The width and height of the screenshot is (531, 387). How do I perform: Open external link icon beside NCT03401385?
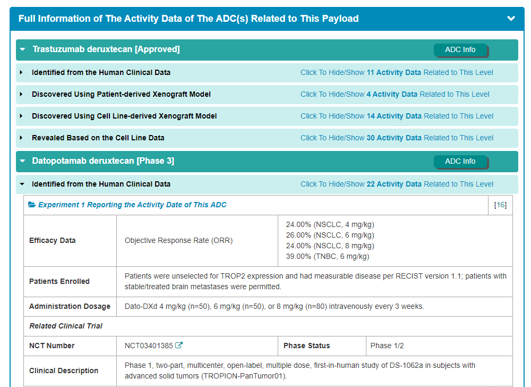[x=179, y=346]
